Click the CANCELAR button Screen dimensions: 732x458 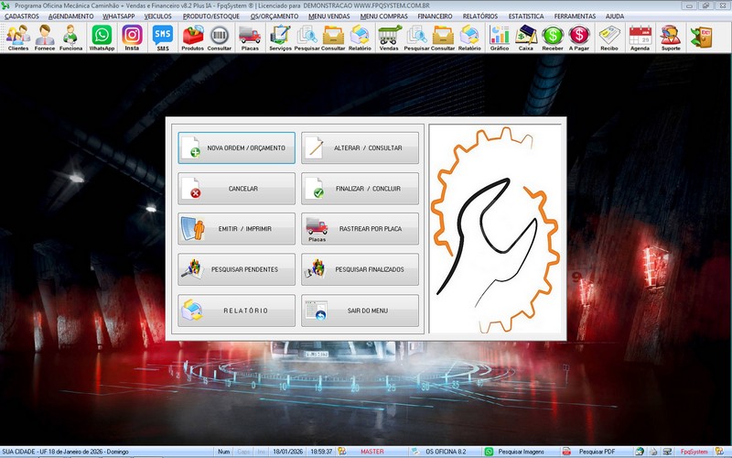[236, 189]
